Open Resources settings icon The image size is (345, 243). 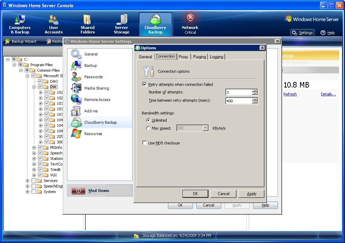coord(76,134)
